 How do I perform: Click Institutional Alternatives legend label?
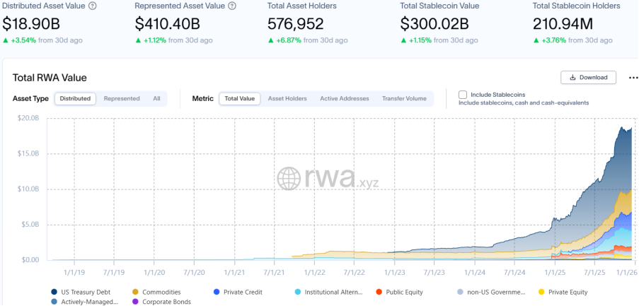[x=333, y=292]
